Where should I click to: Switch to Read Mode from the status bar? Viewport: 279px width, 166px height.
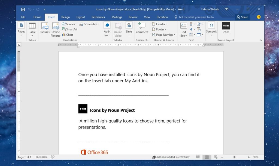[198, 157]
